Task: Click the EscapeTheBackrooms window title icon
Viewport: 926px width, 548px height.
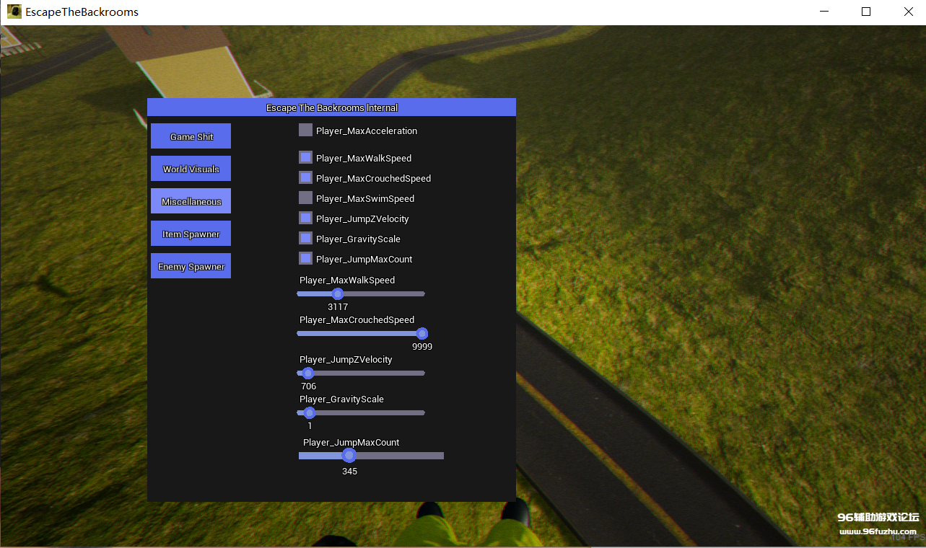Action: click(x=14, y=12)
